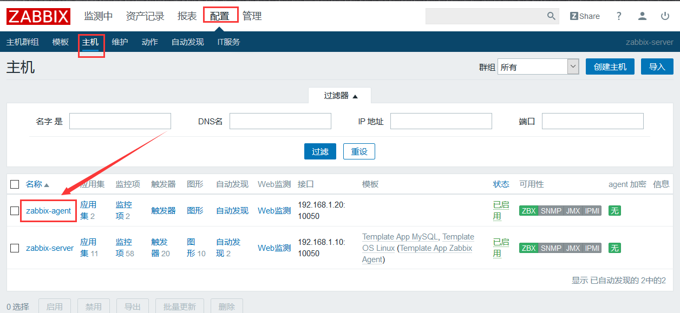
Task: Click the 192.168.1.10: 10050 interface cell
Action: [322, 248]
